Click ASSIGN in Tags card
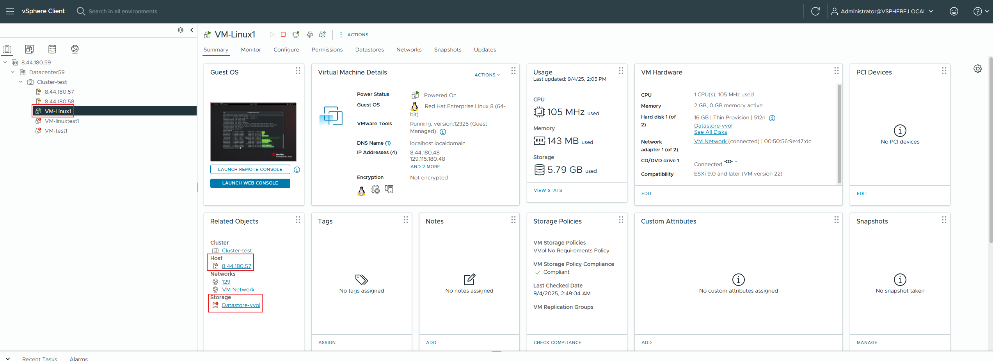 tap(327, 342)
